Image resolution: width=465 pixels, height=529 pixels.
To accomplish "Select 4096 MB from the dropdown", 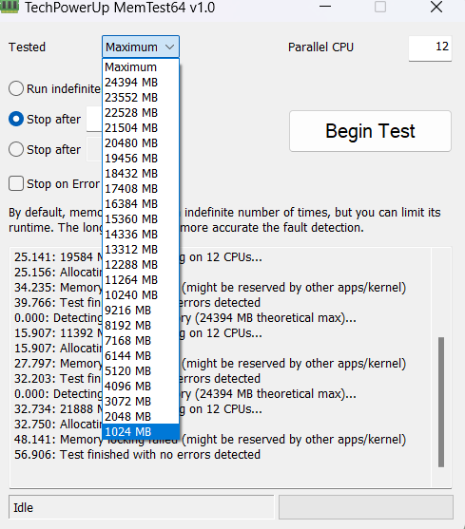I will (x=141, y=386).
